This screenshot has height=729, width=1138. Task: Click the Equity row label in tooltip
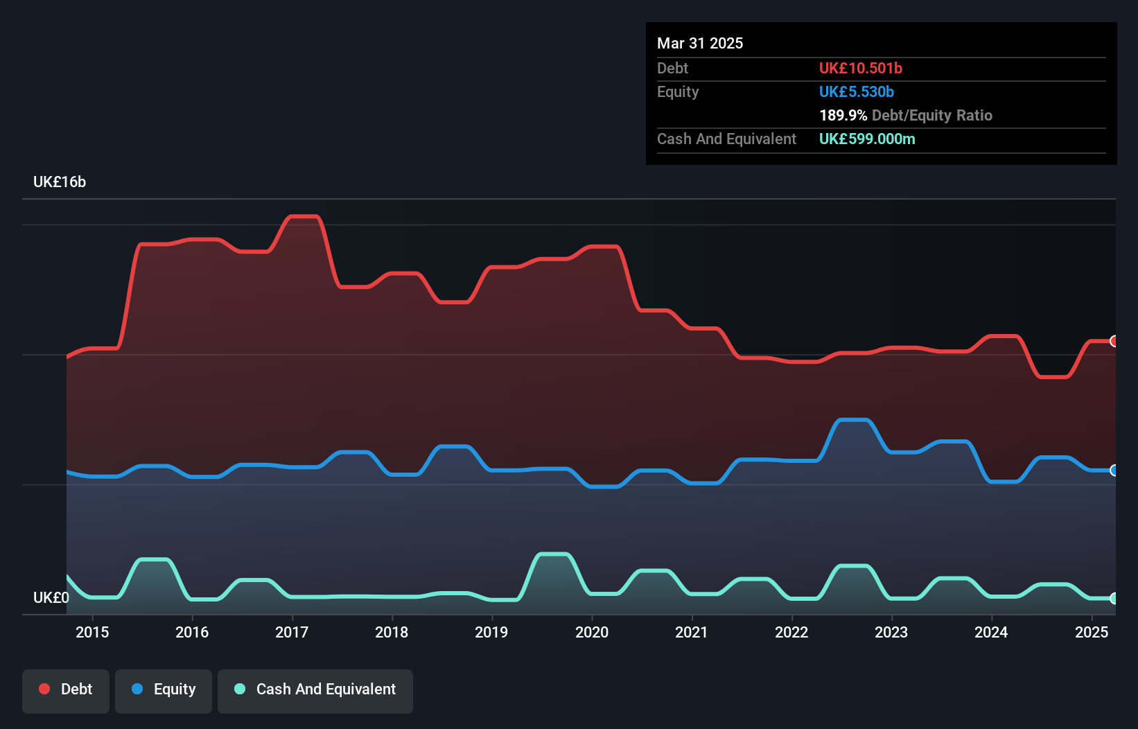(x=678, y=92)
